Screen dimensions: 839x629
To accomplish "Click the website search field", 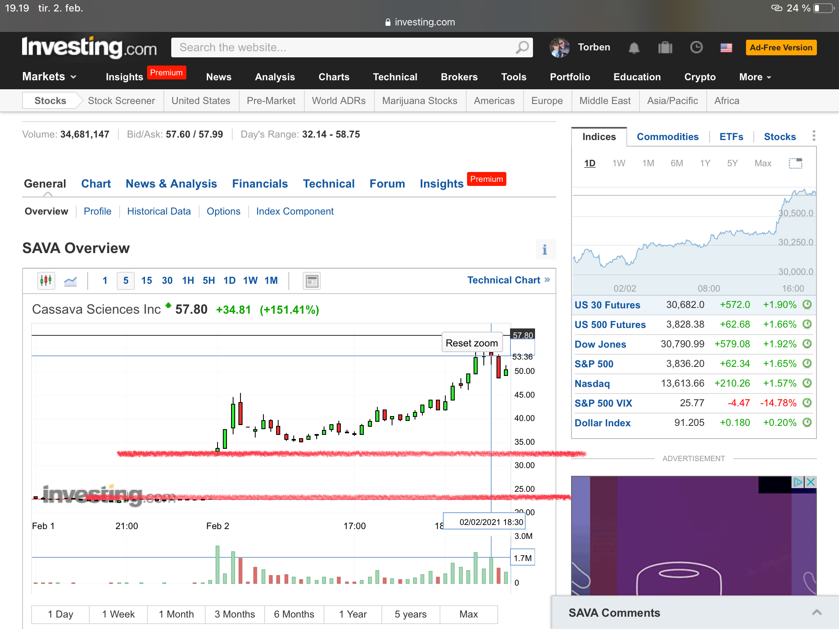I will point(351,48).
